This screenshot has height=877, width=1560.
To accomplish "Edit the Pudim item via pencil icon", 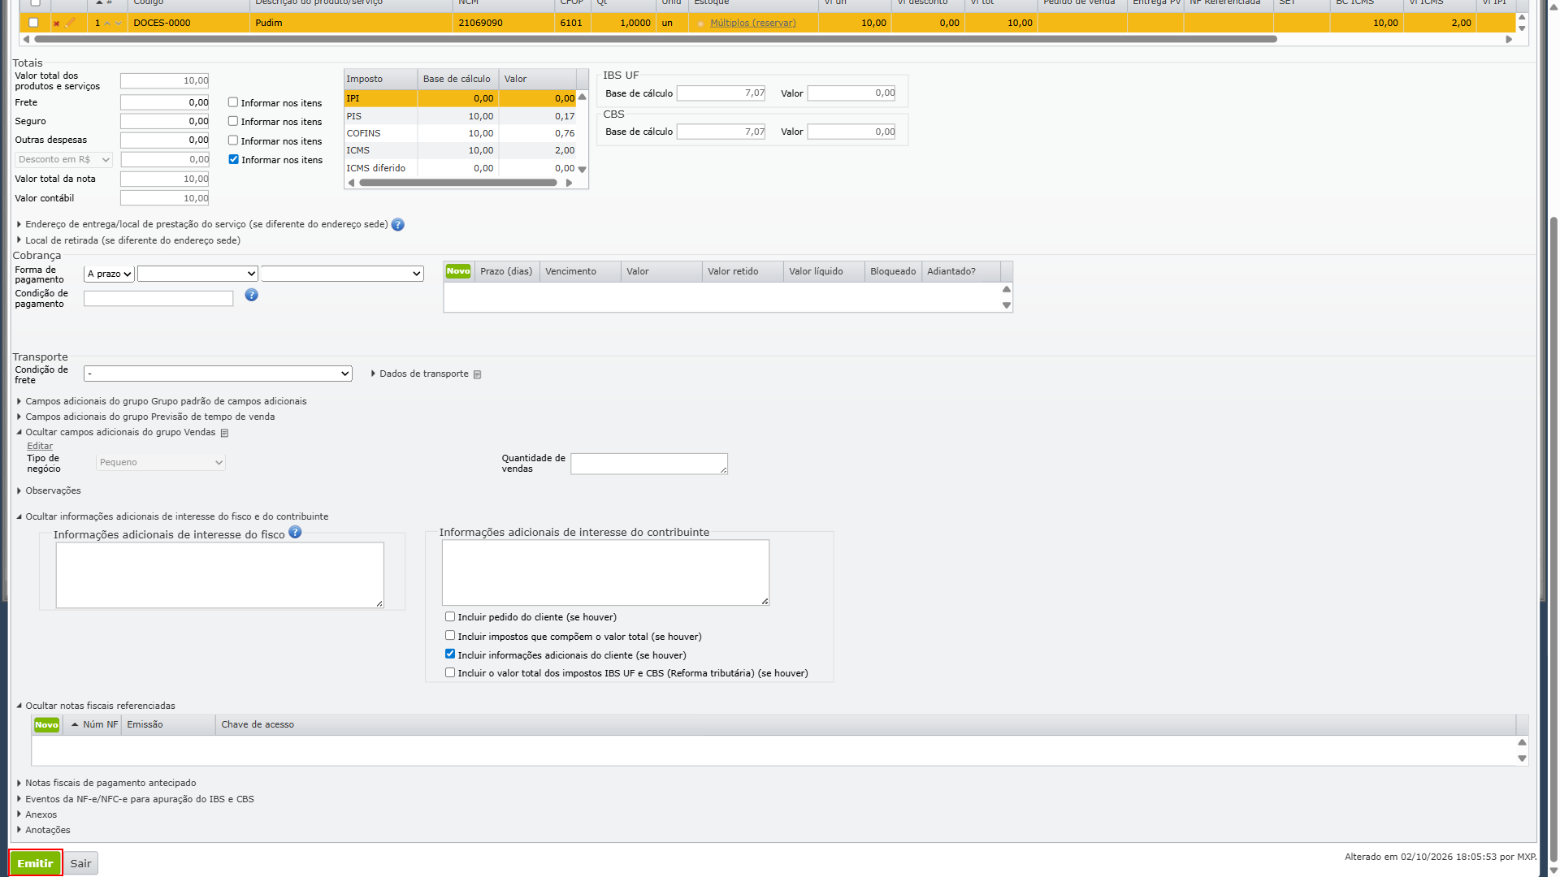I will tap(70, 23).
